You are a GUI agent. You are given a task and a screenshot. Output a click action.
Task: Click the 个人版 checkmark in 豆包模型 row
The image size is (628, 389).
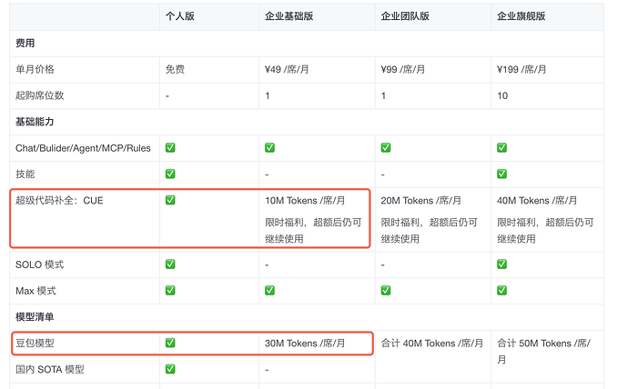point(170,343)
